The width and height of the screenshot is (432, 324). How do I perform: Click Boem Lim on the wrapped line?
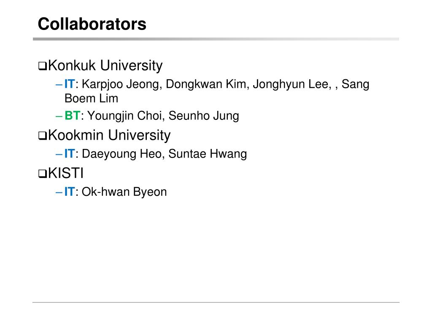point(92,98)
